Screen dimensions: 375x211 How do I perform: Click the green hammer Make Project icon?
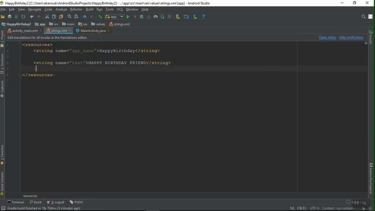pyautogui.click(x=100, y=17)
